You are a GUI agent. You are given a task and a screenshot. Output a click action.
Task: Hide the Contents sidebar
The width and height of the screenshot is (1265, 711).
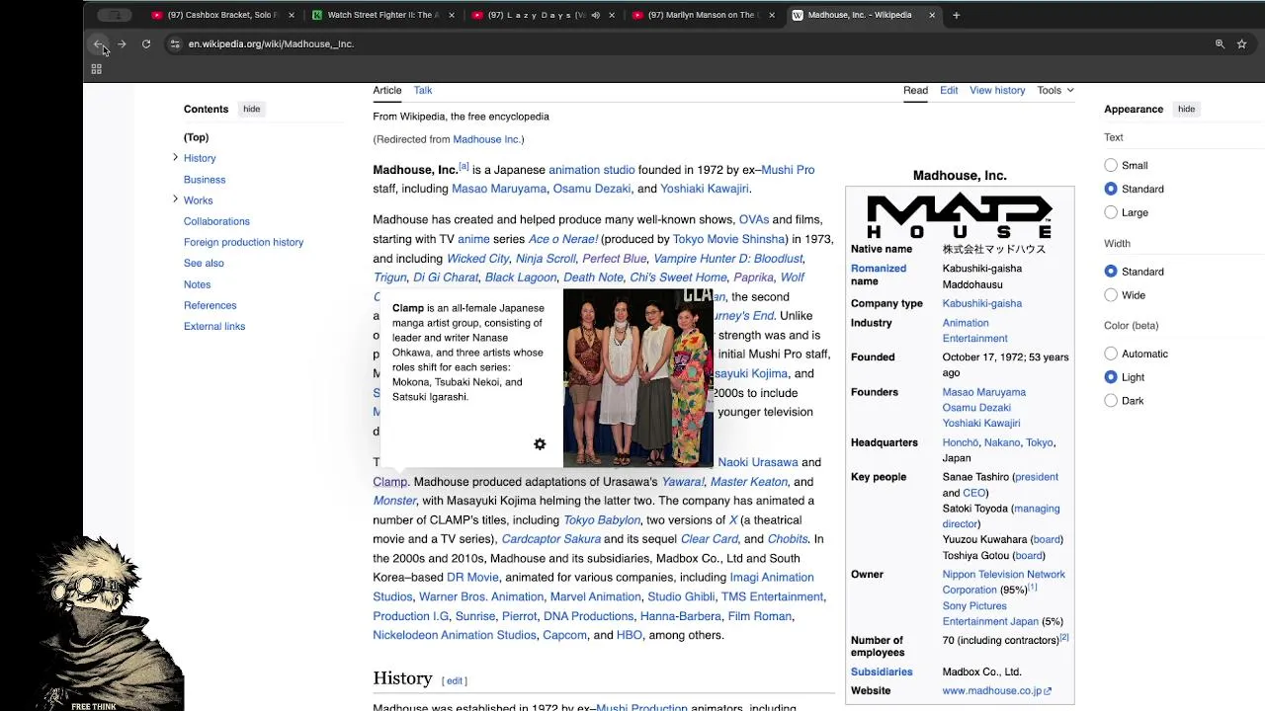tap(252, 109)
